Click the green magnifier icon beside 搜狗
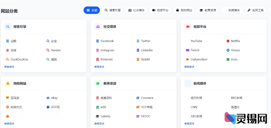 click(48, 59)
